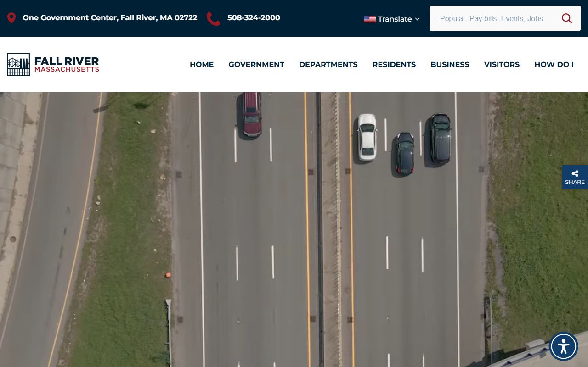Viewport: 588px width, 367px height.
Task: Click the red location pin icon
Action: tap(11, 18)
